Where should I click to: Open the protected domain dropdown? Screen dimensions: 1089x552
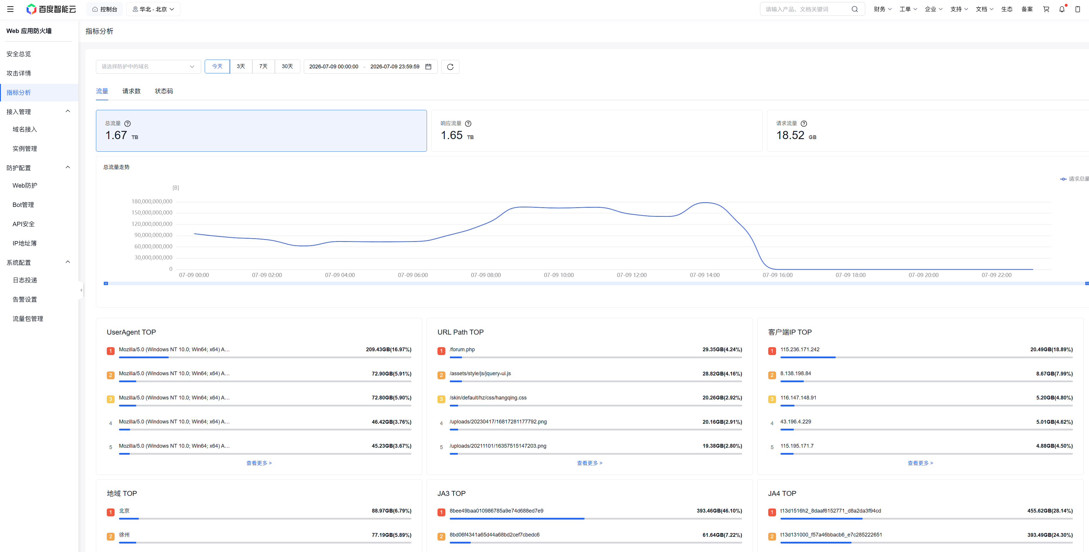tap(148, 66)
